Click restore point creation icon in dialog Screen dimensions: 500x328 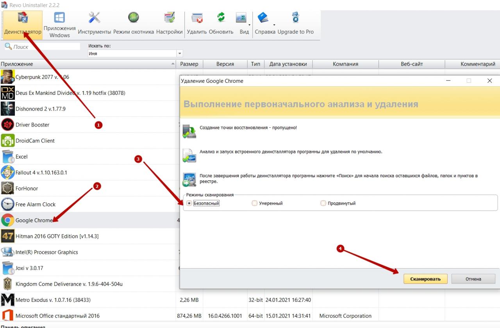pos(189,132)
